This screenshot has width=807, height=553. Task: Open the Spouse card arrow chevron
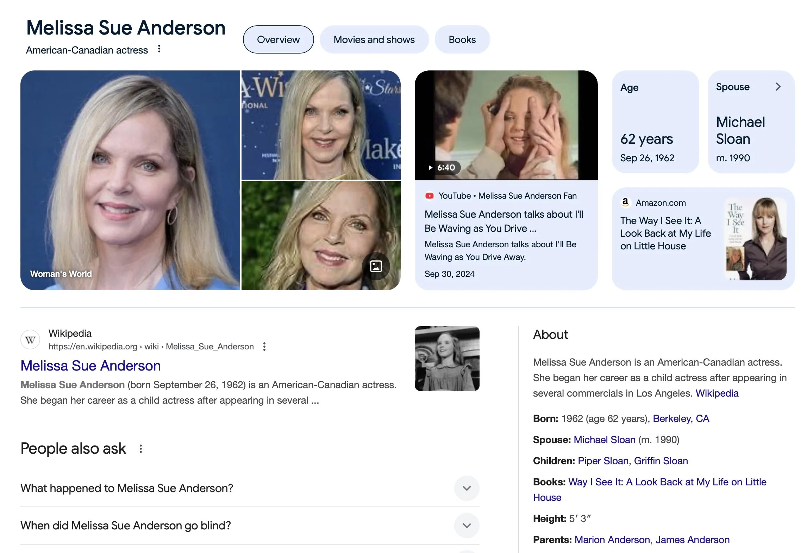click(778, 87)
